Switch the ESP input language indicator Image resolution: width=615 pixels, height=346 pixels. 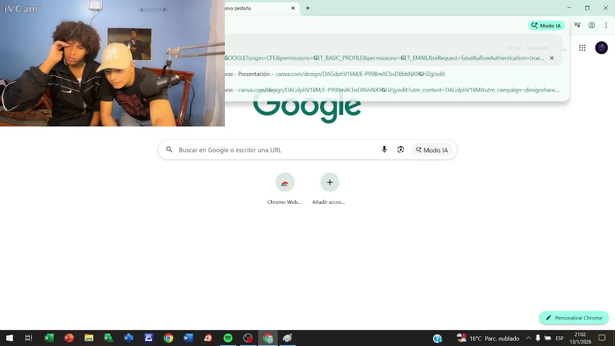pos(560,338)
